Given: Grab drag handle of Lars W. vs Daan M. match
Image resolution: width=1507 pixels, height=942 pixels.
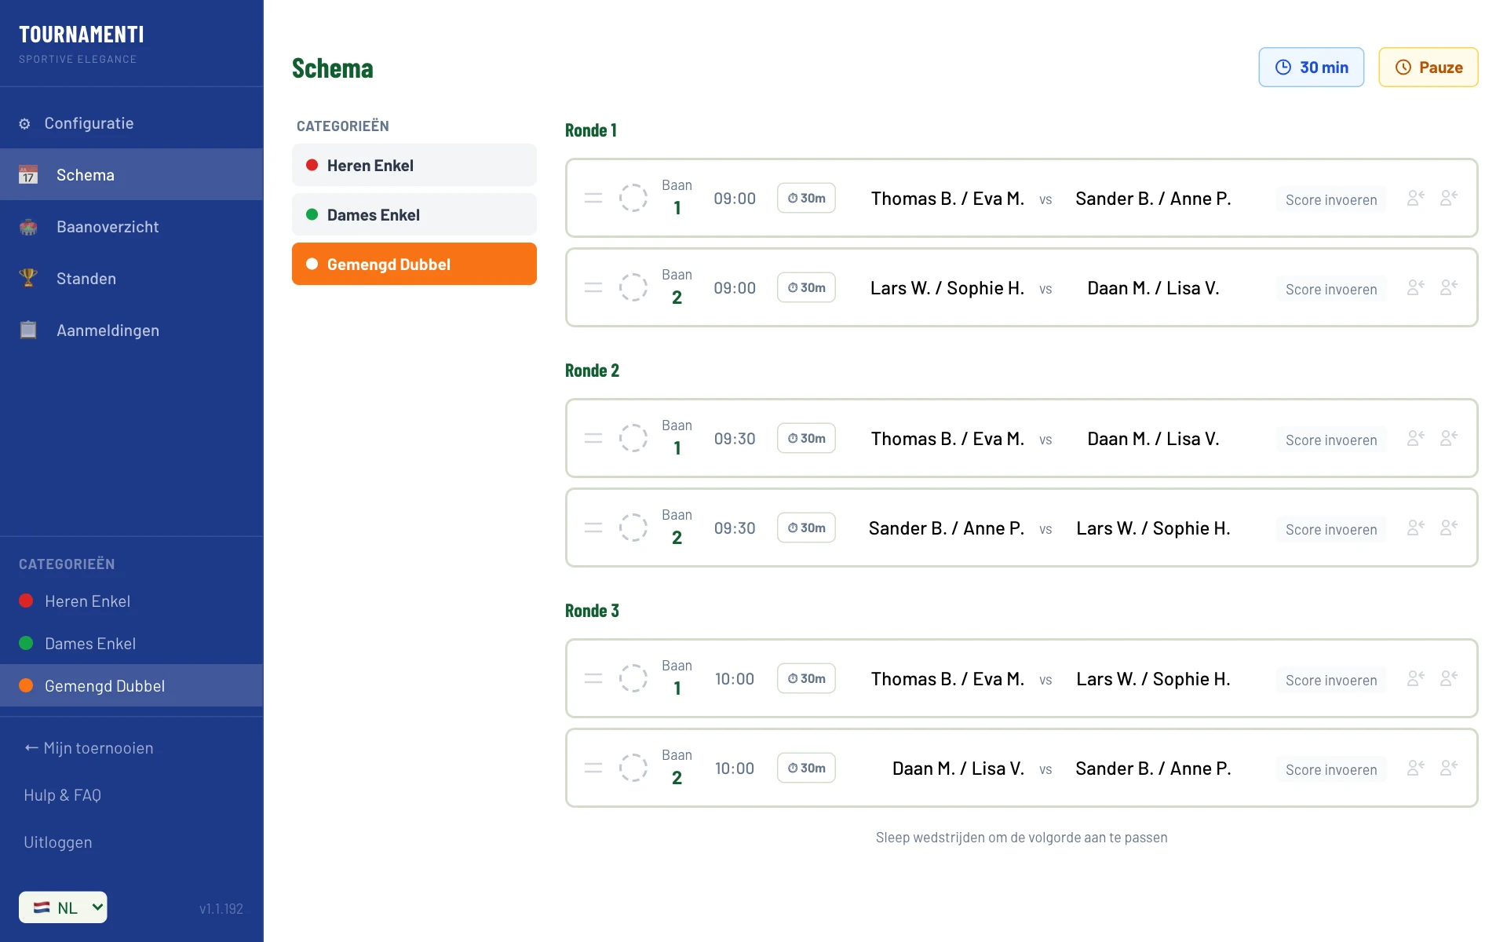Looking at the screenshot, I should (x=593, y=288).
